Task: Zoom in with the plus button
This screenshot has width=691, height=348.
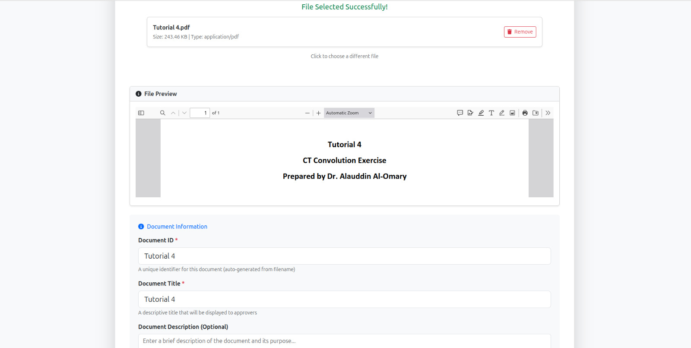Action: point(318,113)
